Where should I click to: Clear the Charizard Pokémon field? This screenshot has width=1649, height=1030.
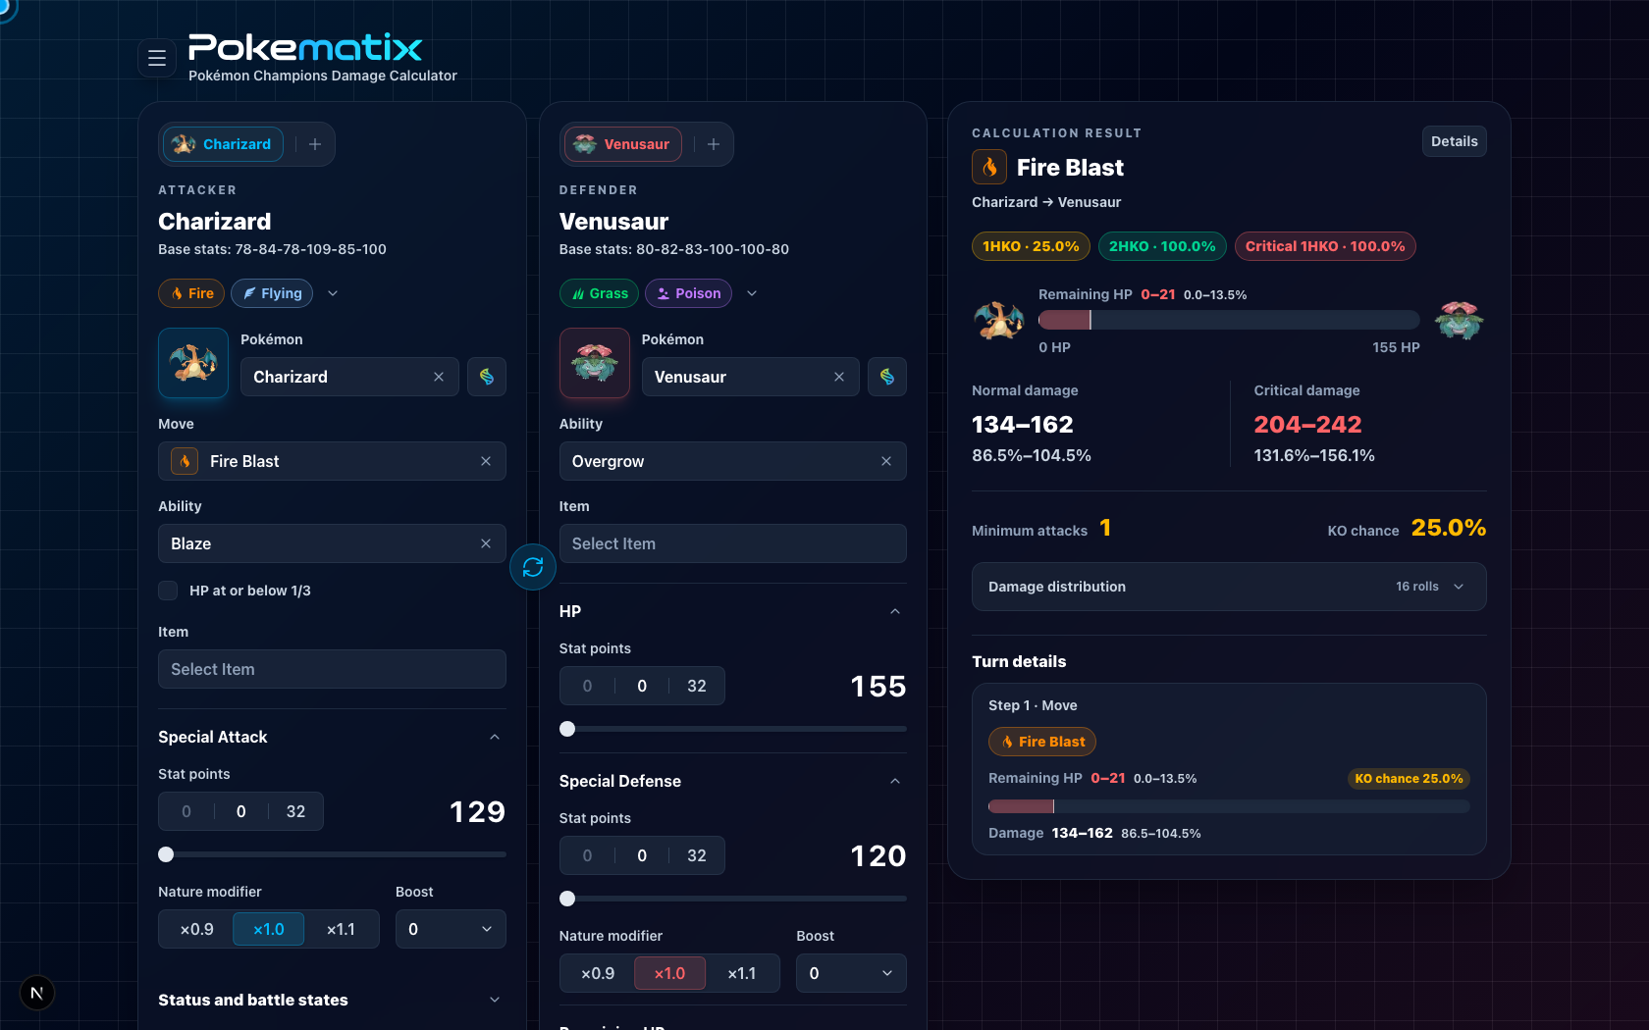[439, 377]
